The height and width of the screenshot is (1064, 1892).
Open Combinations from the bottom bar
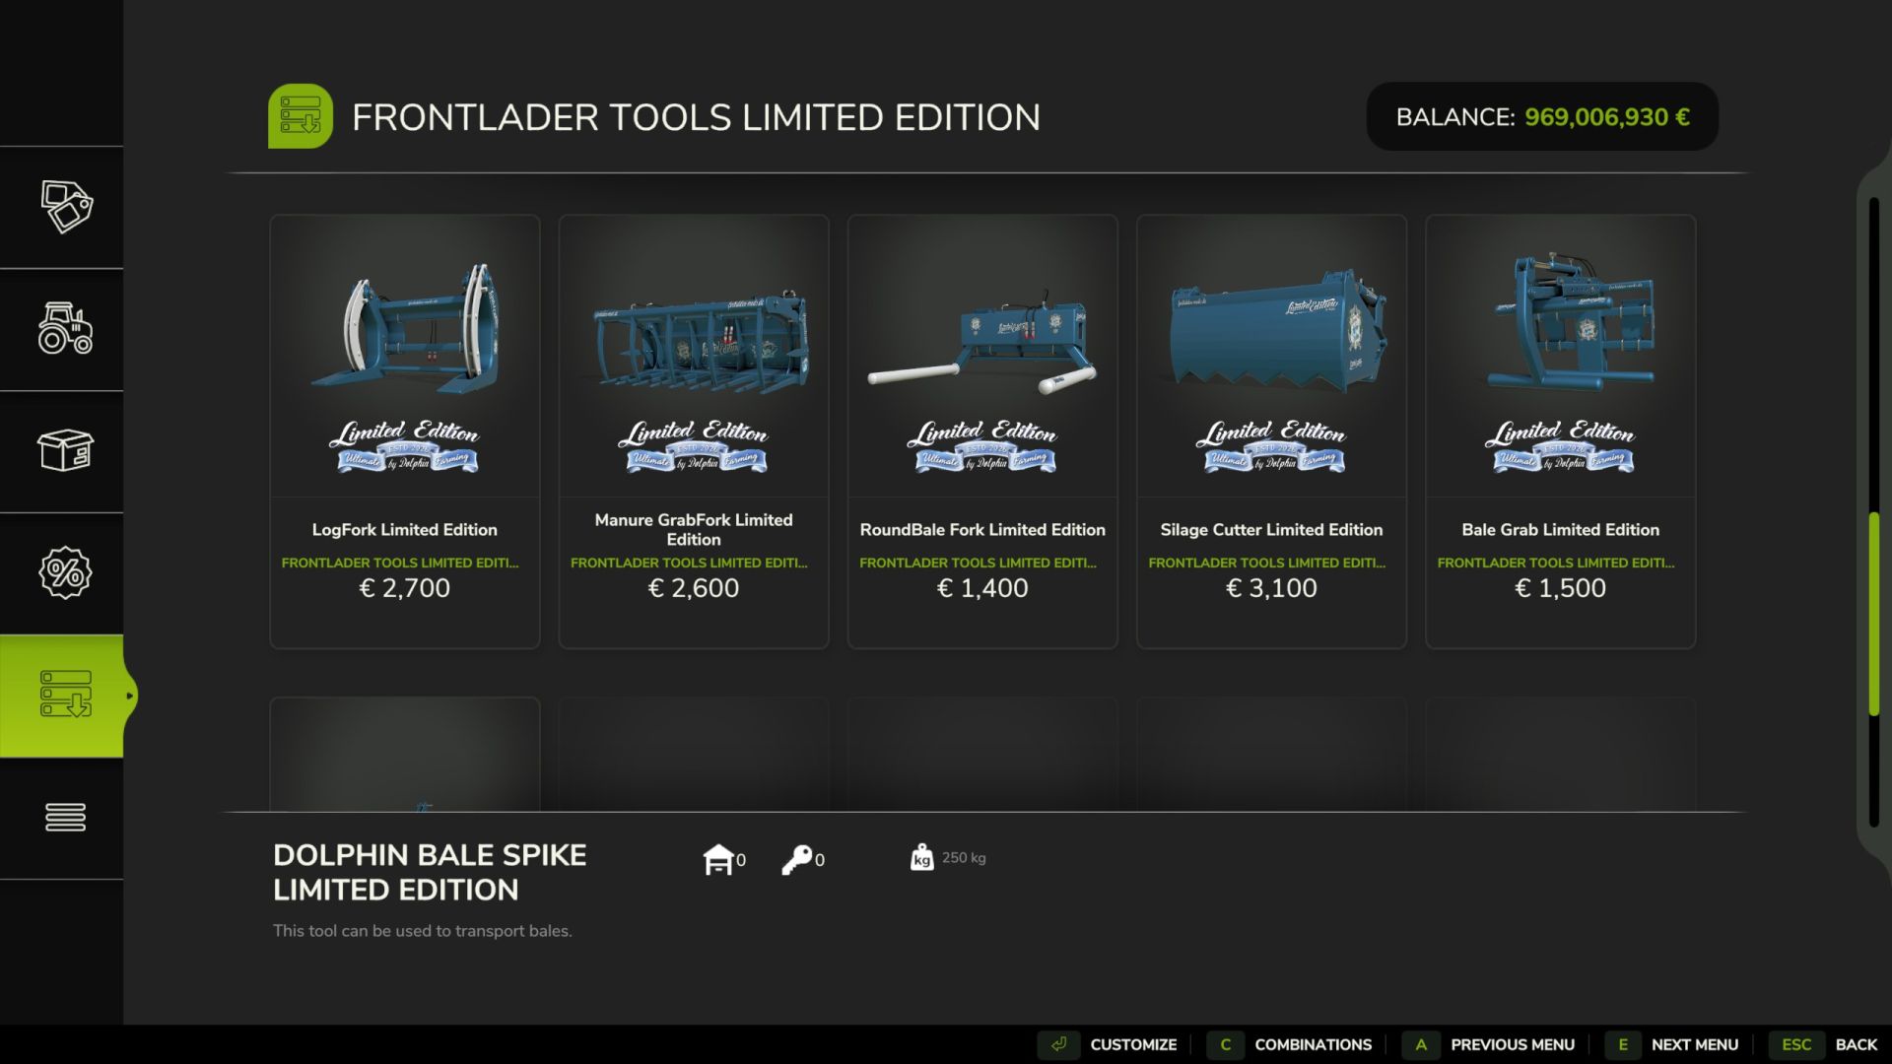pyautogui.click(x=1290, y=1044)
